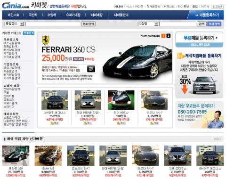
Task: Open the 슈퍼카매장 navigation menu
Action: (x=73, y=15)
